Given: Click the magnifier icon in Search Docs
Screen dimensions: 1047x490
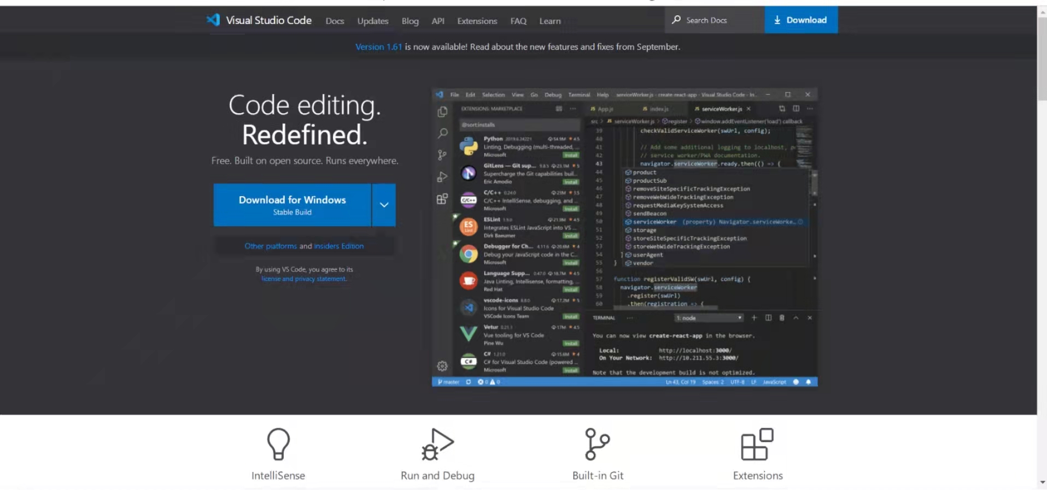Looking at the screenshot, I should 676,20.
